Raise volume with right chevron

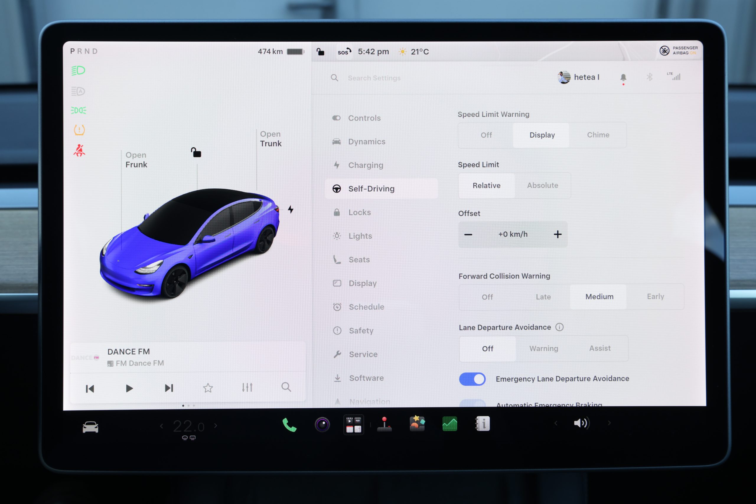(x=609, y=423)
